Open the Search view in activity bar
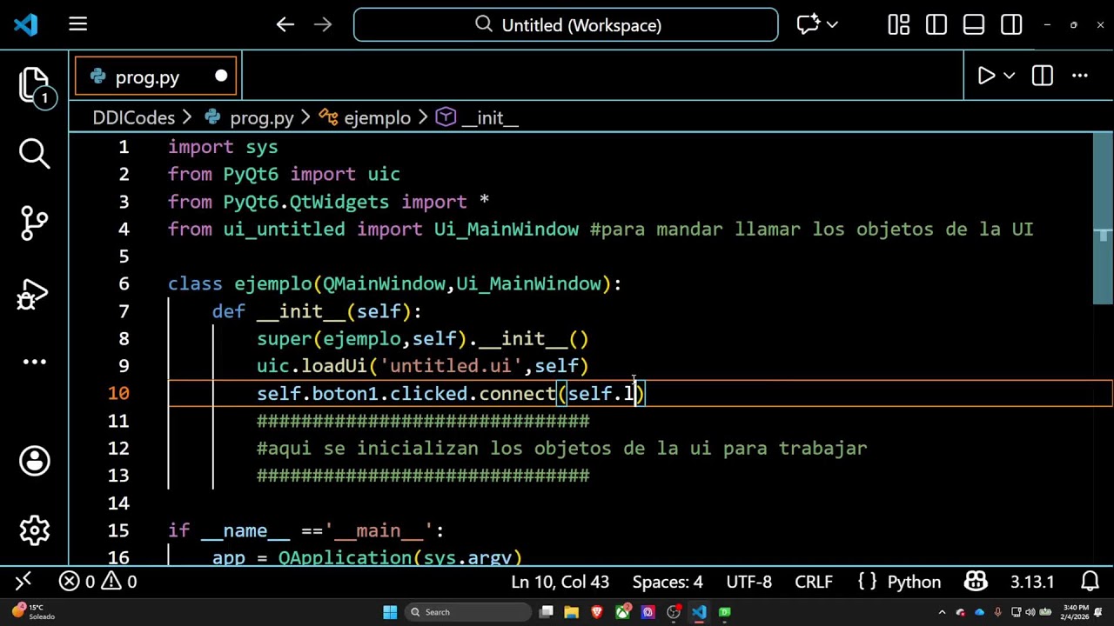 (35, 154)
